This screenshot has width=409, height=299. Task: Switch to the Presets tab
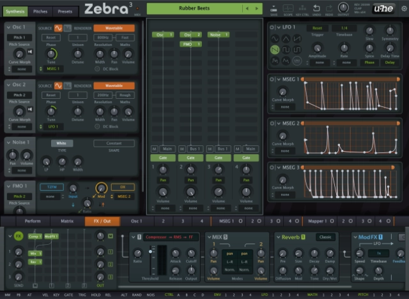[65, 11]
